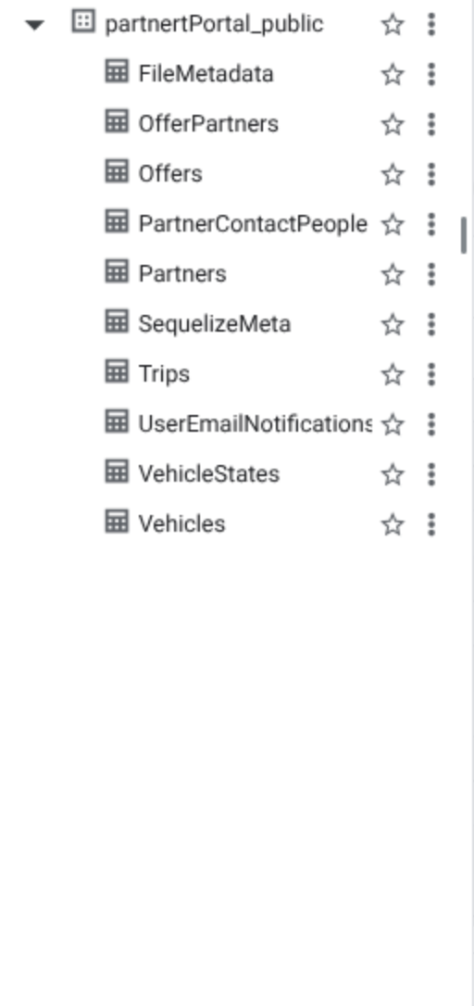Open the three-dot menu for Offers
The width and height of the screenshot is (474, 1006).
(431, 174)
